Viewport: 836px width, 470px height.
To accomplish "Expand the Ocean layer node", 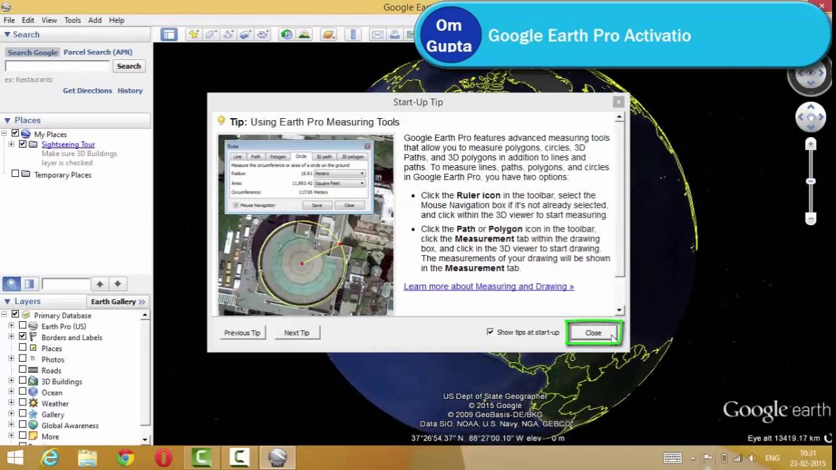I will 11,392.
